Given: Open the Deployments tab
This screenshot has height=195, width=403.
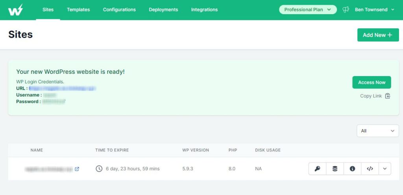Looking at the screenshot, I should coord(163,10).
